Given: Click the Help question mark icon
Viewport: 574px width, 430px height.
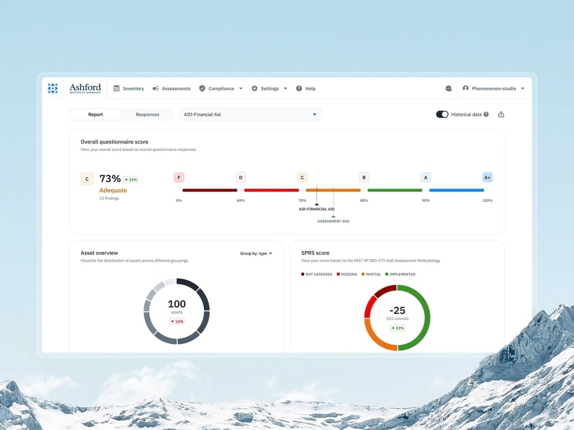Looking at the screenshot, I should (x=298, y=88).
